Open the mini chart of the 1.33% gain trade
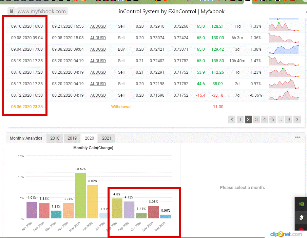Image resolution: width=307 pixels, height=238 pixels. point(284,27)
